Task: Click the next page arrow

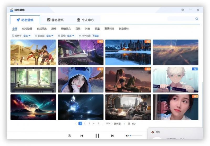Action: (x=112, y=123)
